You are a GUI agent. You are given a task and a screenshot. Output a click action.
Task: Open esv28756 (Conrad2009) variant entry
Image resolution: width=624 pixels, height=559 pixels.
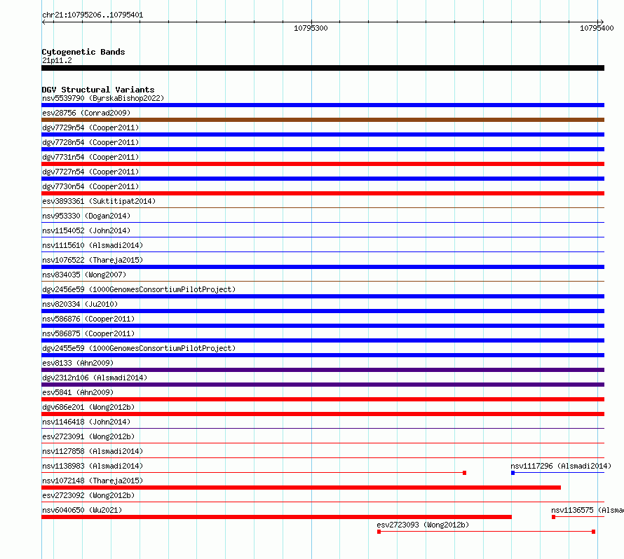tap(86, 113)
